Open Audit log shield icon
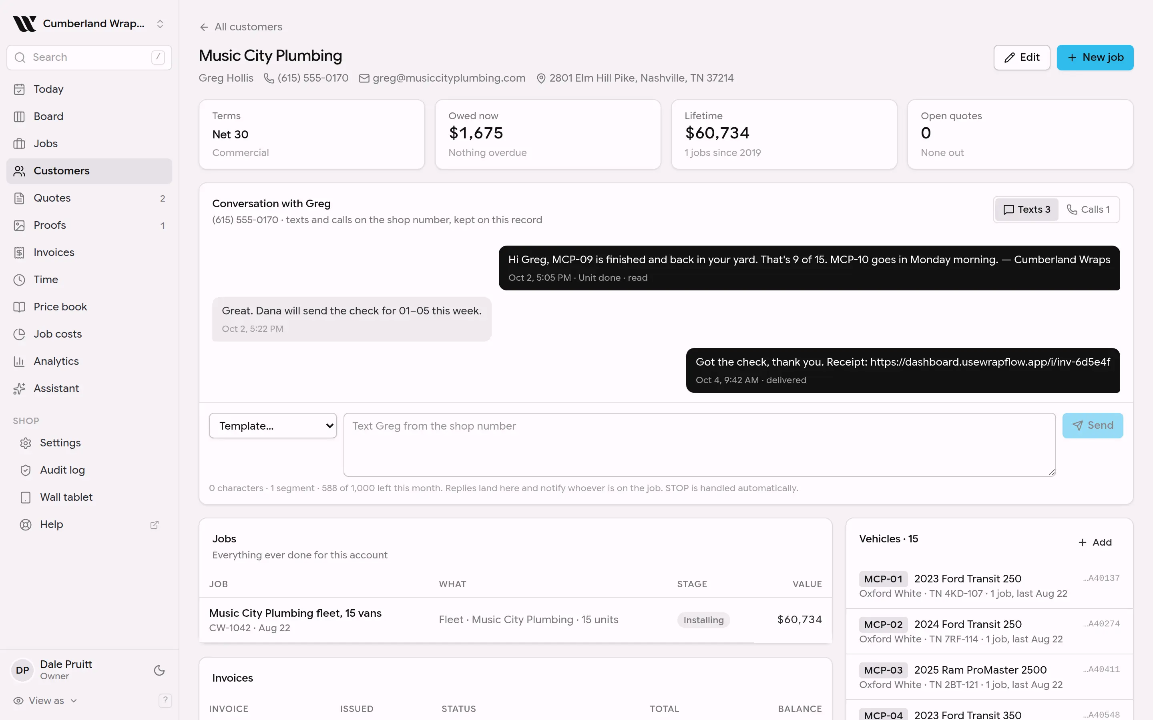This screenshot has height=720, width=1153. 26,470
